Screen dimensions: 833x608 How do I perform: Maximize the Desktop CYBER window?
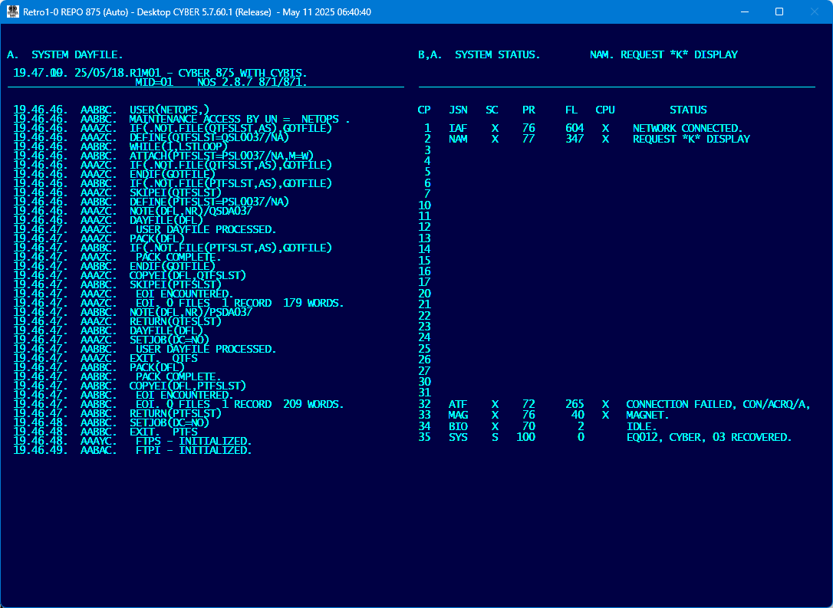point(779,12)
